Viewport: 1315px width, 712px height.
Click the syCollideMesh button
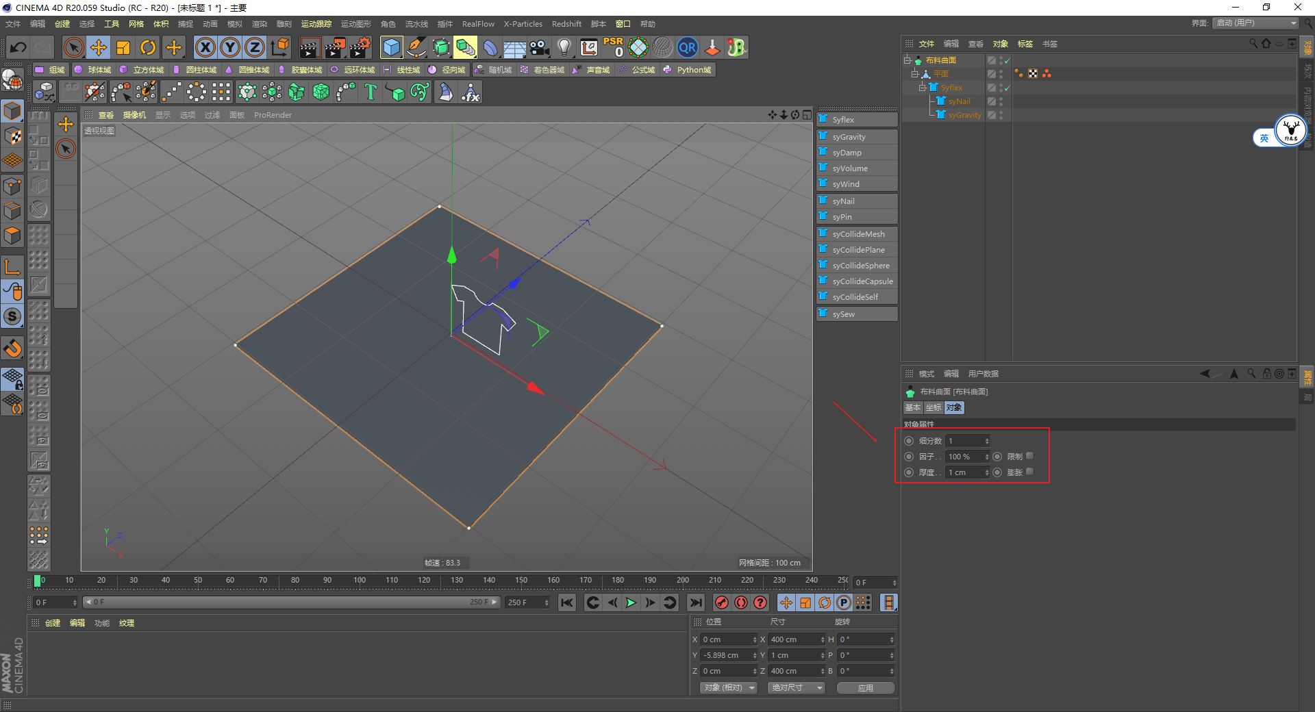[x=857, y=234]
